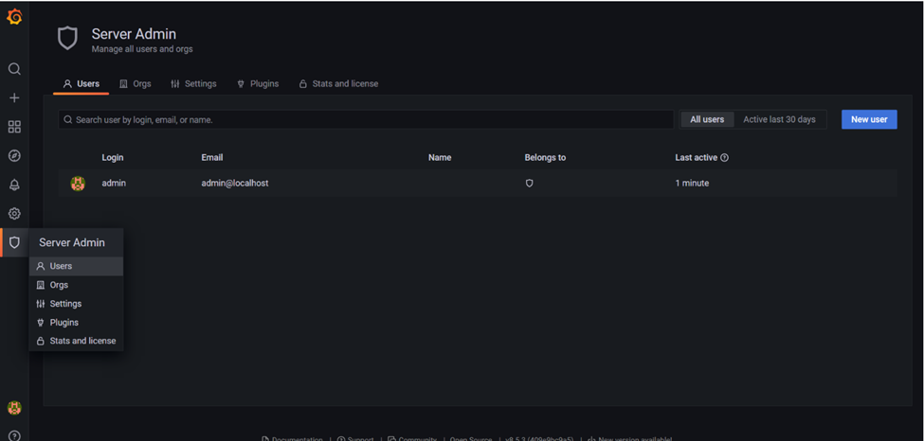Click the Login column header
The height and width of the screenshot is (441, 924).
coord(113,158)
